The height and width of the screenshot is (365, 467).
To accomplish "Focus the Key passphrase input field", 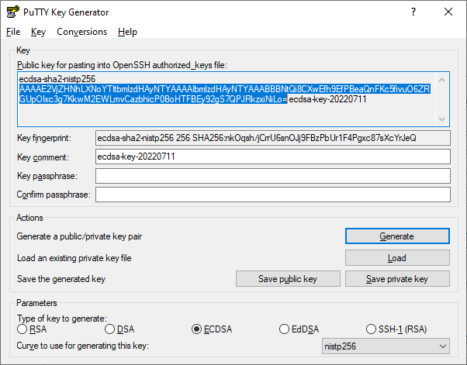I will (272, 176).
